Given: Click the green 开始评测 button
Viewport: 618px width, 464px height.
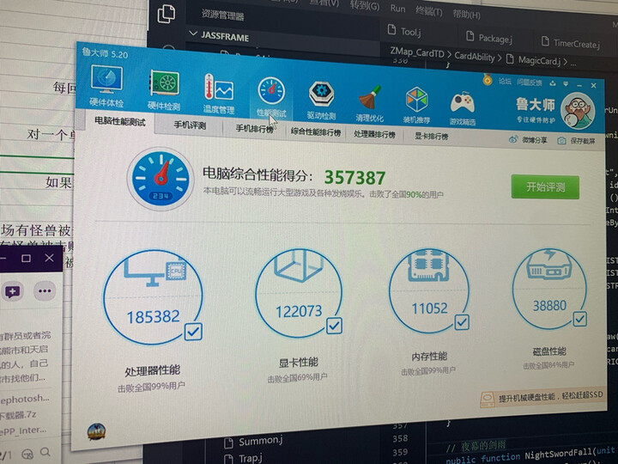Looking at the screenshot, I should [546, 186].
